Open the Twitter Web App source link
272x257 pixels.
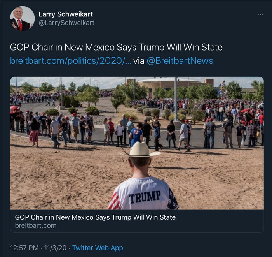98,248
